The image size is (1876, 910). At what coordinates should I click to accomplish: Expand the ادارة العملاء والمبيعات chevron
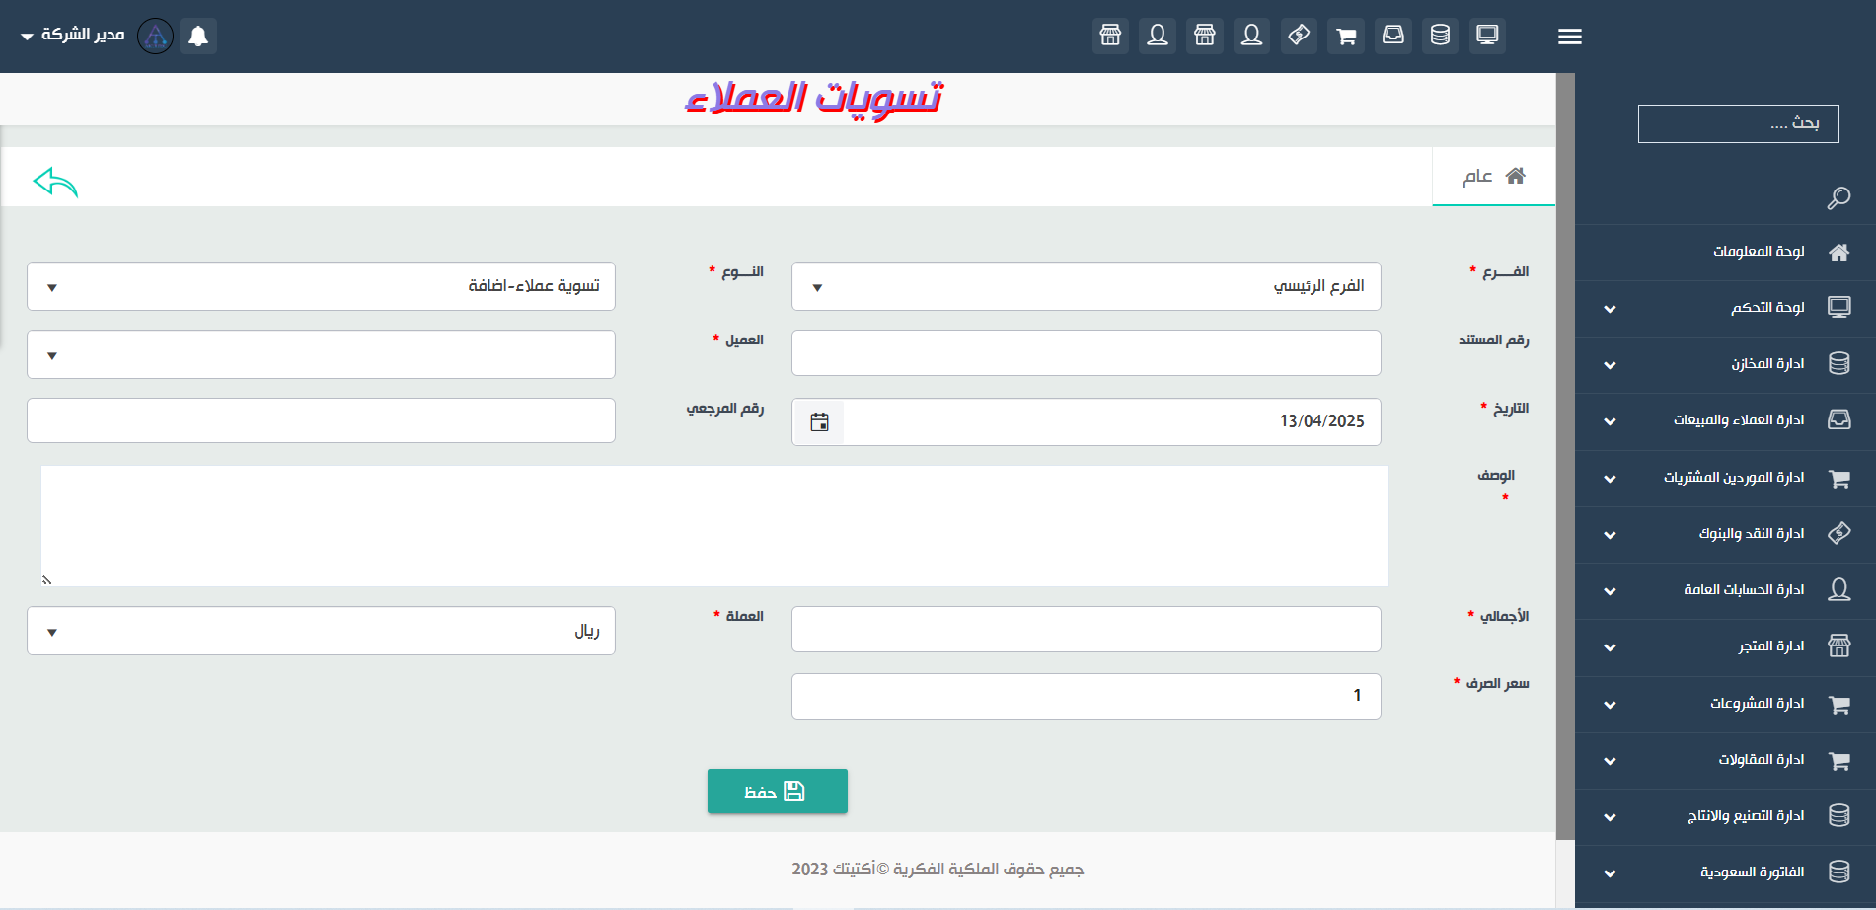pos(1610,421)
